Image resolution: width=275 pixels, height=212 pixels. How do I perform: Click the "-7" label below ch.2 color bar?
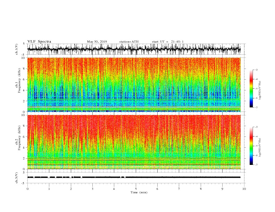256,165
